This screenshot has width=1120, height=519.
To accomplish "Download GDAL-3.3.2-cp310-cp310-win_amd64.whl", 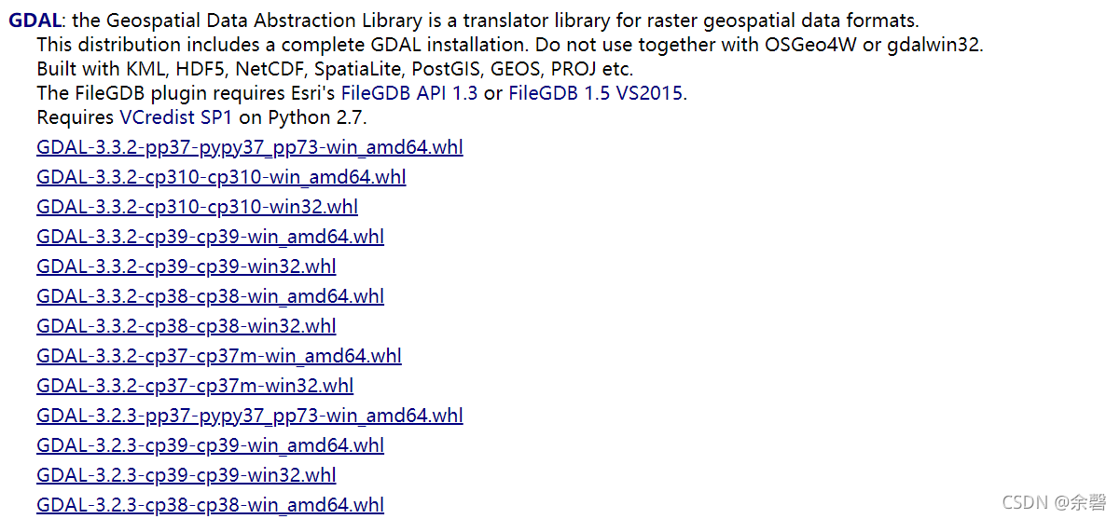I will pos(221,177).
